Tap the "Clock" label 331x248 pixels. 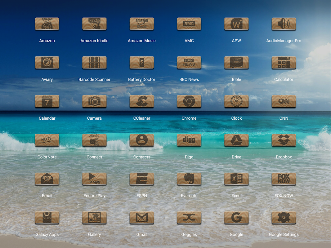(x=236, y=118)
